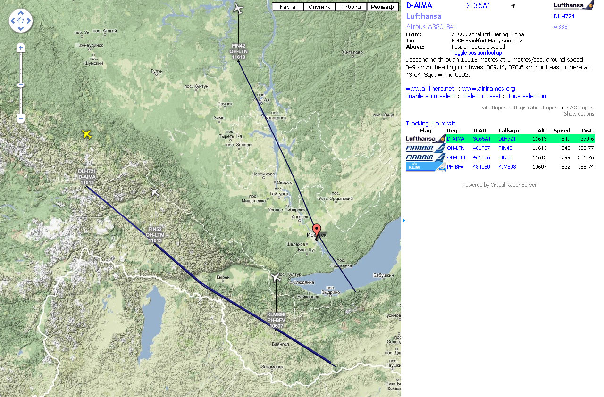This screenshot has height=397, width=604.
Task: Collapse the side panel with blue arrow
Action: point(403,220)
